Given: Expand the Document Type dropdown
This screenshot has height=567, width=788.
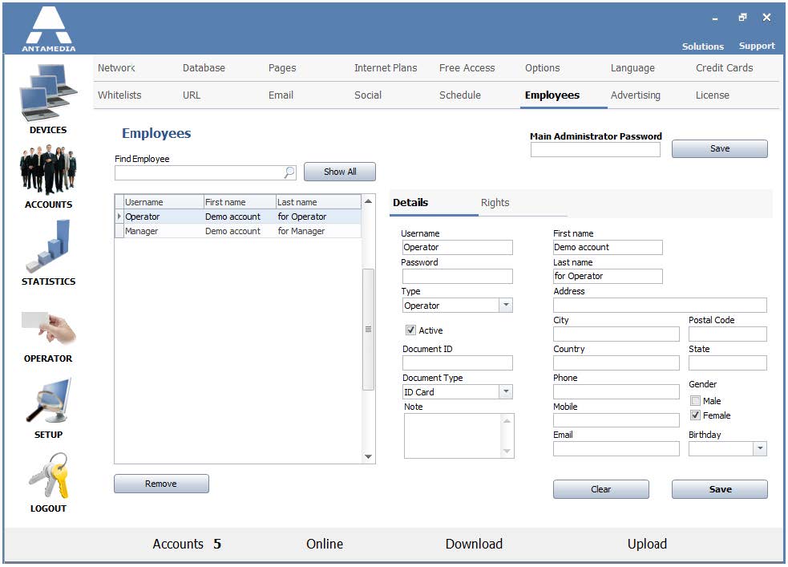Looking at the screenshot, I should pos(506,391).
